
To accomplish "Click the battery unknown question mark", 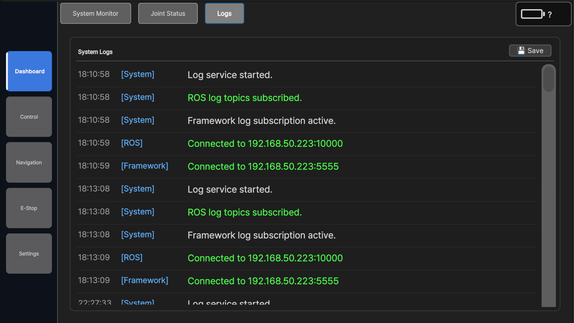I will pos(550,15).
